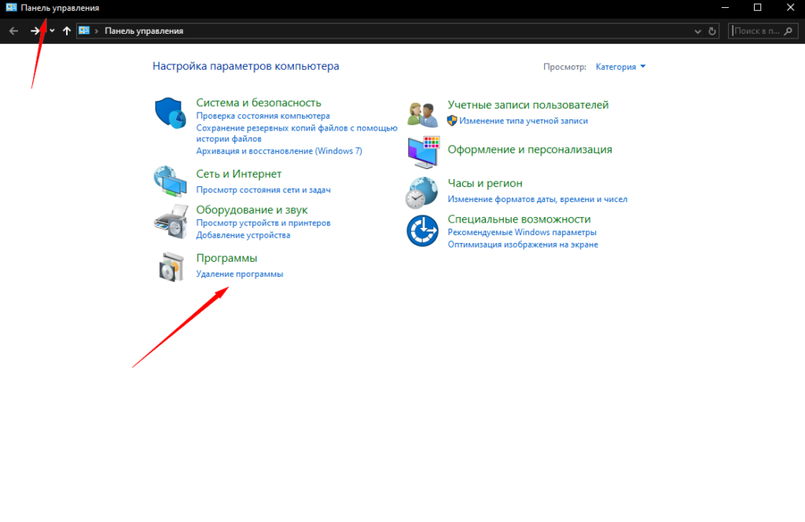Open Просмотр состояния сети и задач

click(x=263, y=190)
